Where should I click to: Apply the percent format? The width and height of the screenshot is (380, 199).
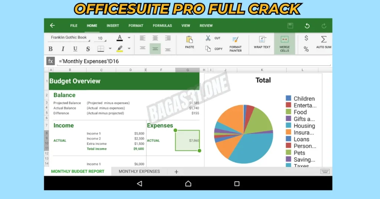(306, 49)
